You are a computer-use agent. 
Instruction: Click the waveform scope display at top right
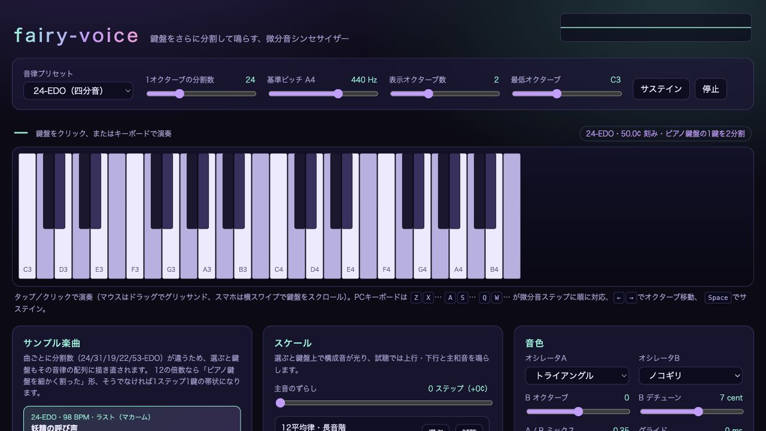coord(655,28)
